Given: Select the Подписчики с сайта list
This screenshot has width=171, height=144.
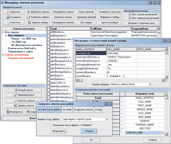Looking at the screenshot, I should pos(21,52).
